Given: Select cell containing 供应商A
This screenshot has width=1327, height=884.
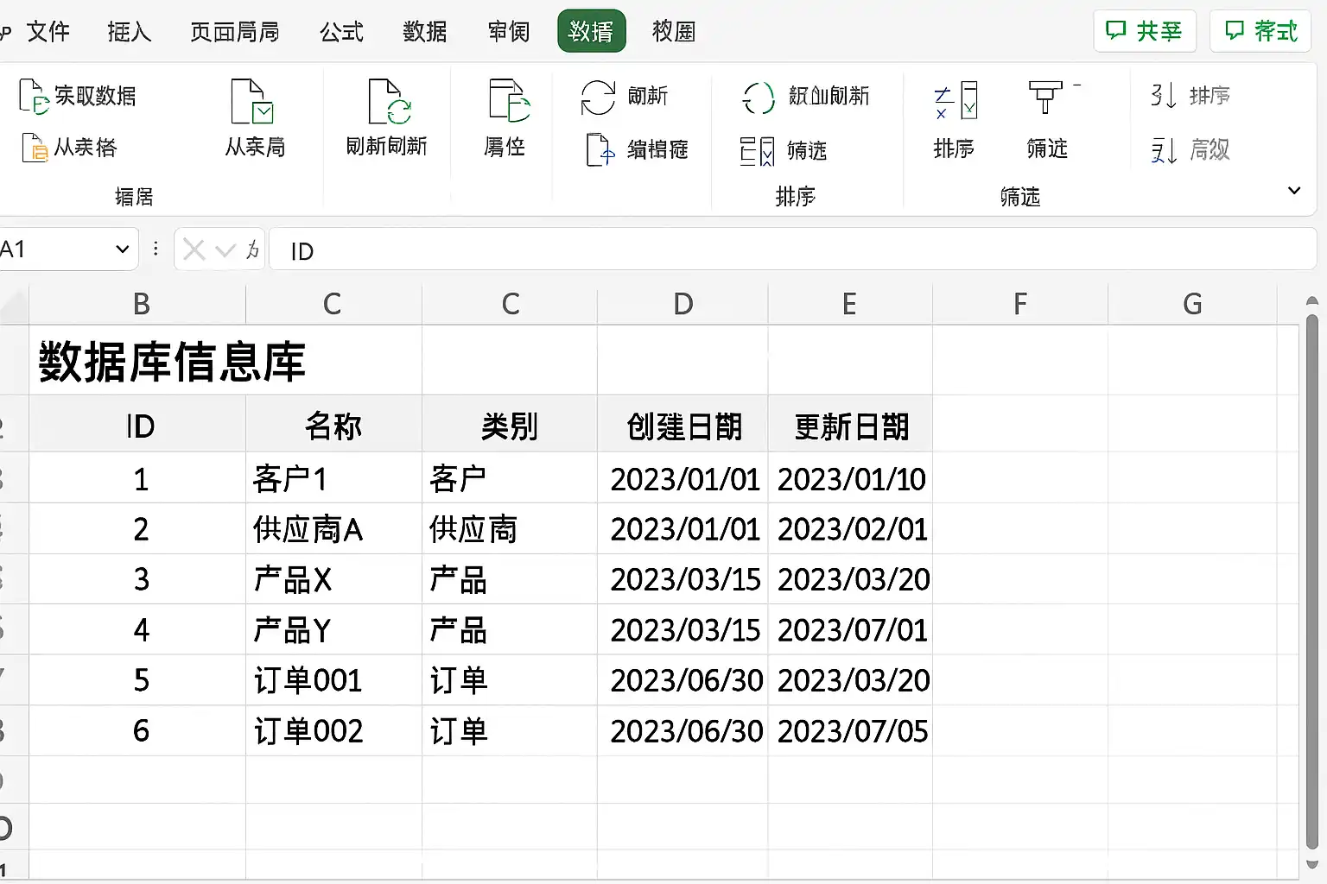Looking at the screenshot, I should tap(333, 529).
